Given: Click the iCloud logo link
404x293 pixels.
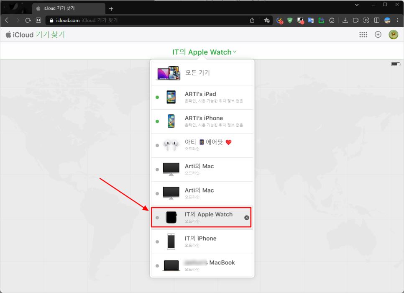Looking at the screenshot, I should tap(20, 35).
